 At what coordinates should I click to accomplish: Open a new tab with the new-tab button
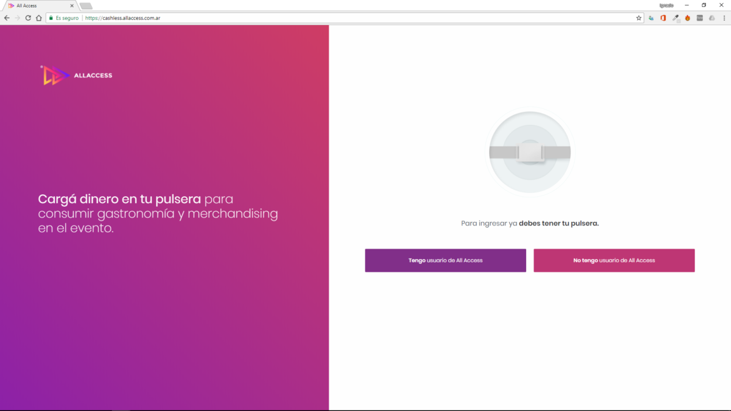coord(86,6)
